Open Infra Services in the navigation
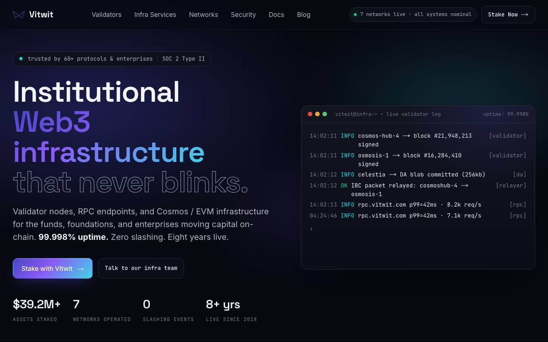Viewport: 548px width, 342px height. click(155, 15)
